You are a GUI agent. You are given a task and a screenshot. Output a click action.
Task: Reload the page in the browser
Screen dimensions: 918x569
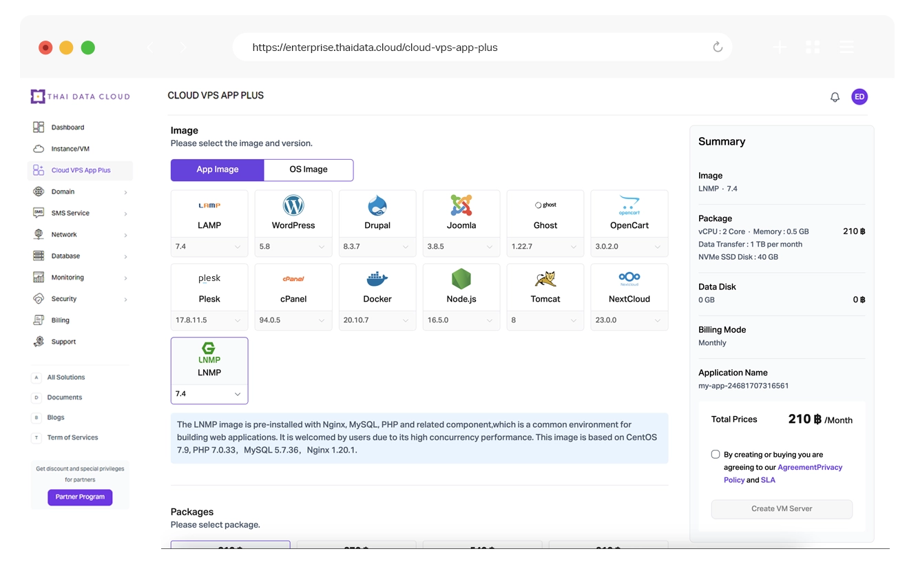[718, 47]
